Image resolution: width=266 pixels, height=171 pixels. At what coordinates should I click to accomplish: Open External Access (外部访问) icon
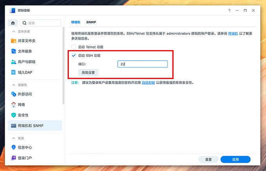14,94
